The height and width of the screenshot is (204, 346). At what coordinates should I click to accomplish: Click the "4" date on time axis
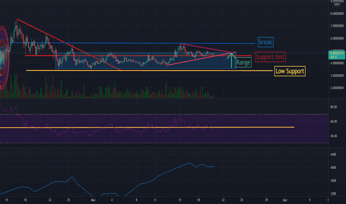click(112, 200)
